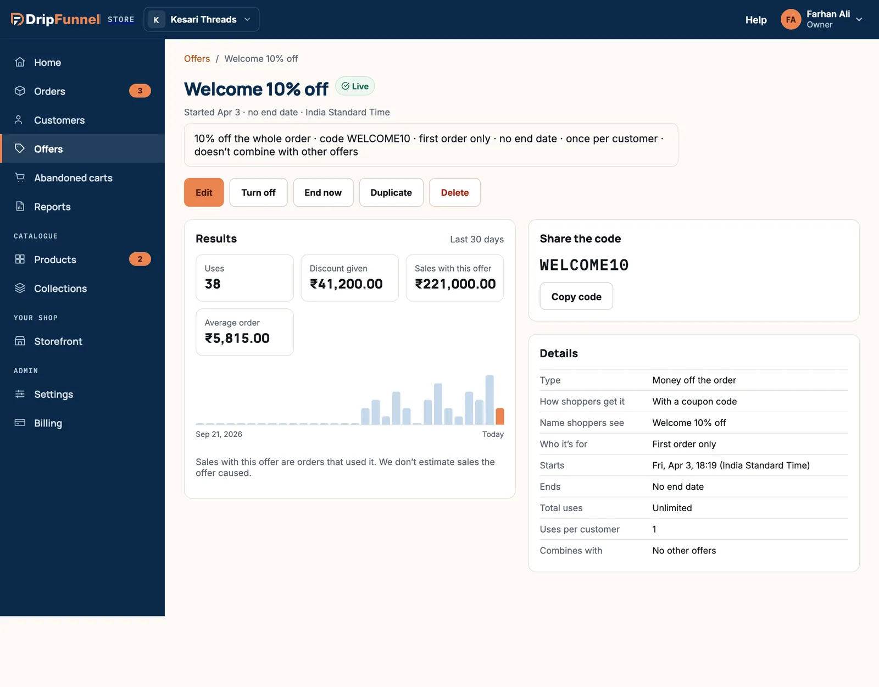The image size is (879, 687).
Task: Click the WELCOME10 code text
Action: click(584, 265)
